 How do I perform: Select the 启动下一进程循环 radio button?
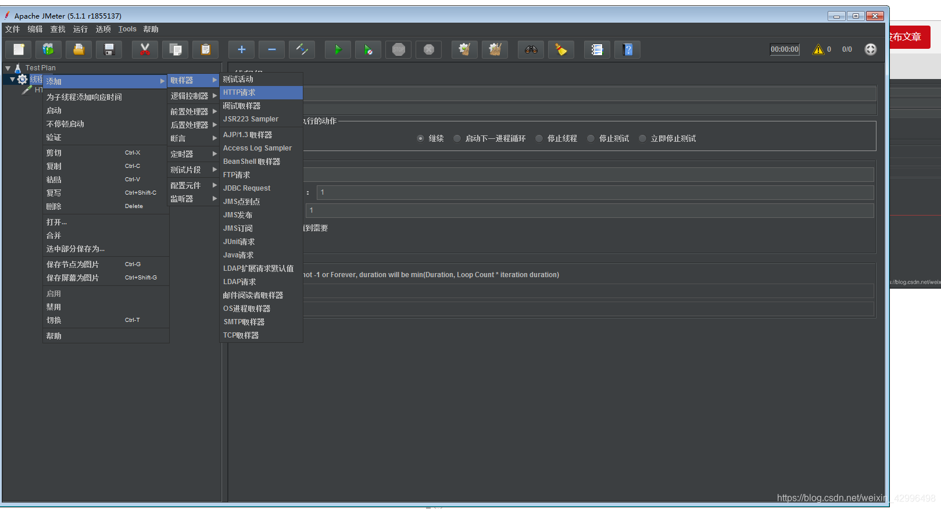tap(457, 138)
